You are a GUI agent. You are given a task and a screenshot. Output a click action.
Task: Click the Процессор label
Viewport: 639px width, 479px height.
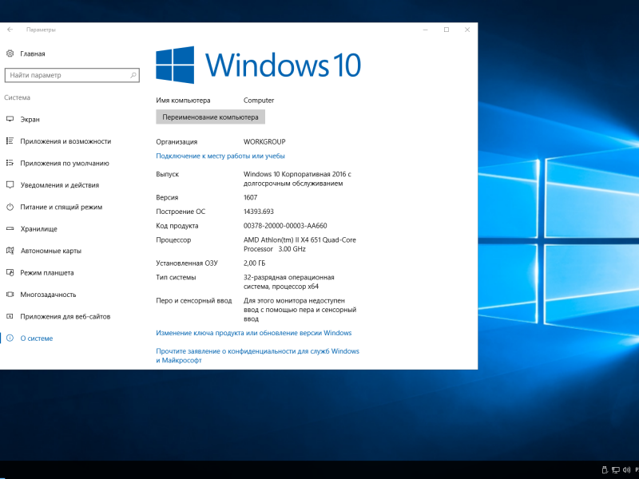tap(173, 240)
